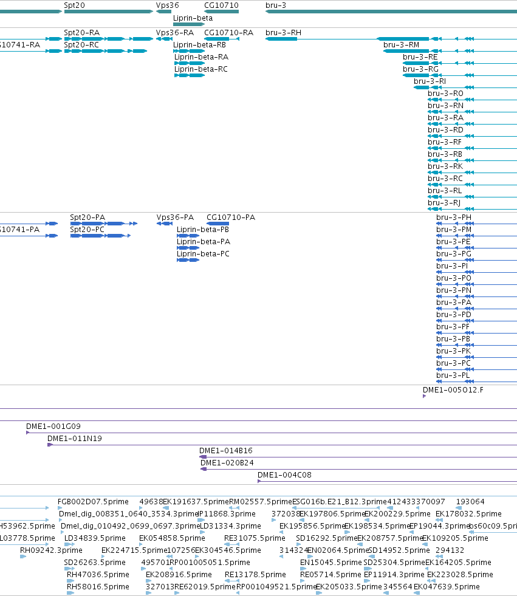Select EST EK054858.5prime
517x596 pixels.
coord(172,538)
